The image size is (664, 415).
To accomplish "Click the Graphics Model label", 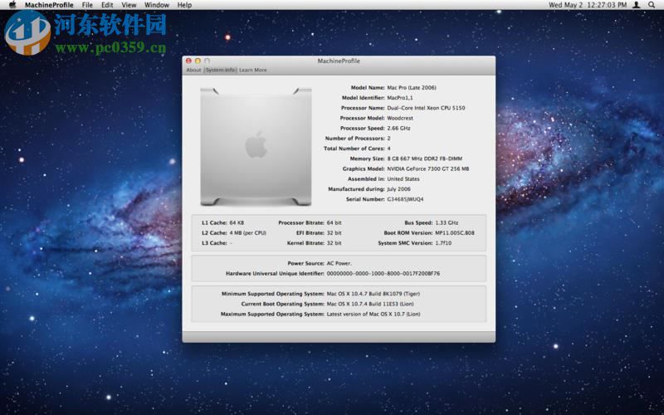I will [x=364, y=169].
